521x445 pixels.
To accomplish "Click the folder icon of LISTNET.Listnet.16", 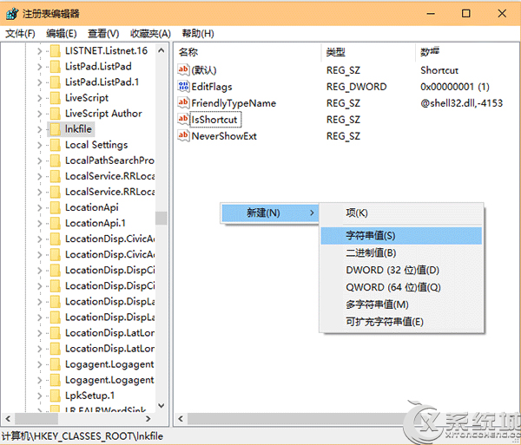I will click(56, 51).
